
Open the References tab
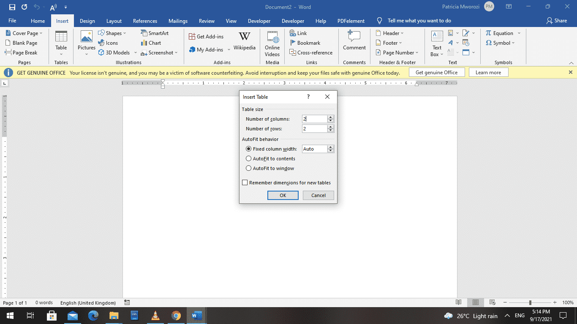145,21
